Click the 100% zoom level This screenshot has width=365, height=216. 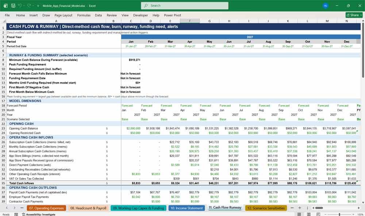click(360, 215)
